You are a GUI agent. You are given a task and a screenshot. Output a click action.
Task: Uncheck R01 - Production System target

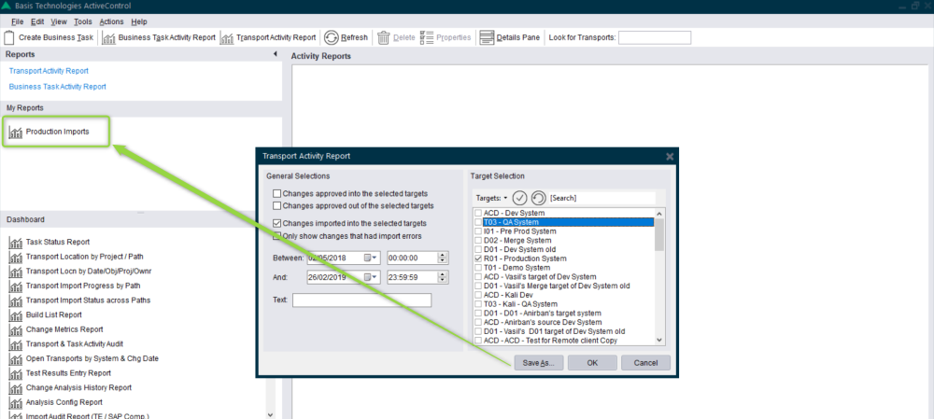coord(477,258)
